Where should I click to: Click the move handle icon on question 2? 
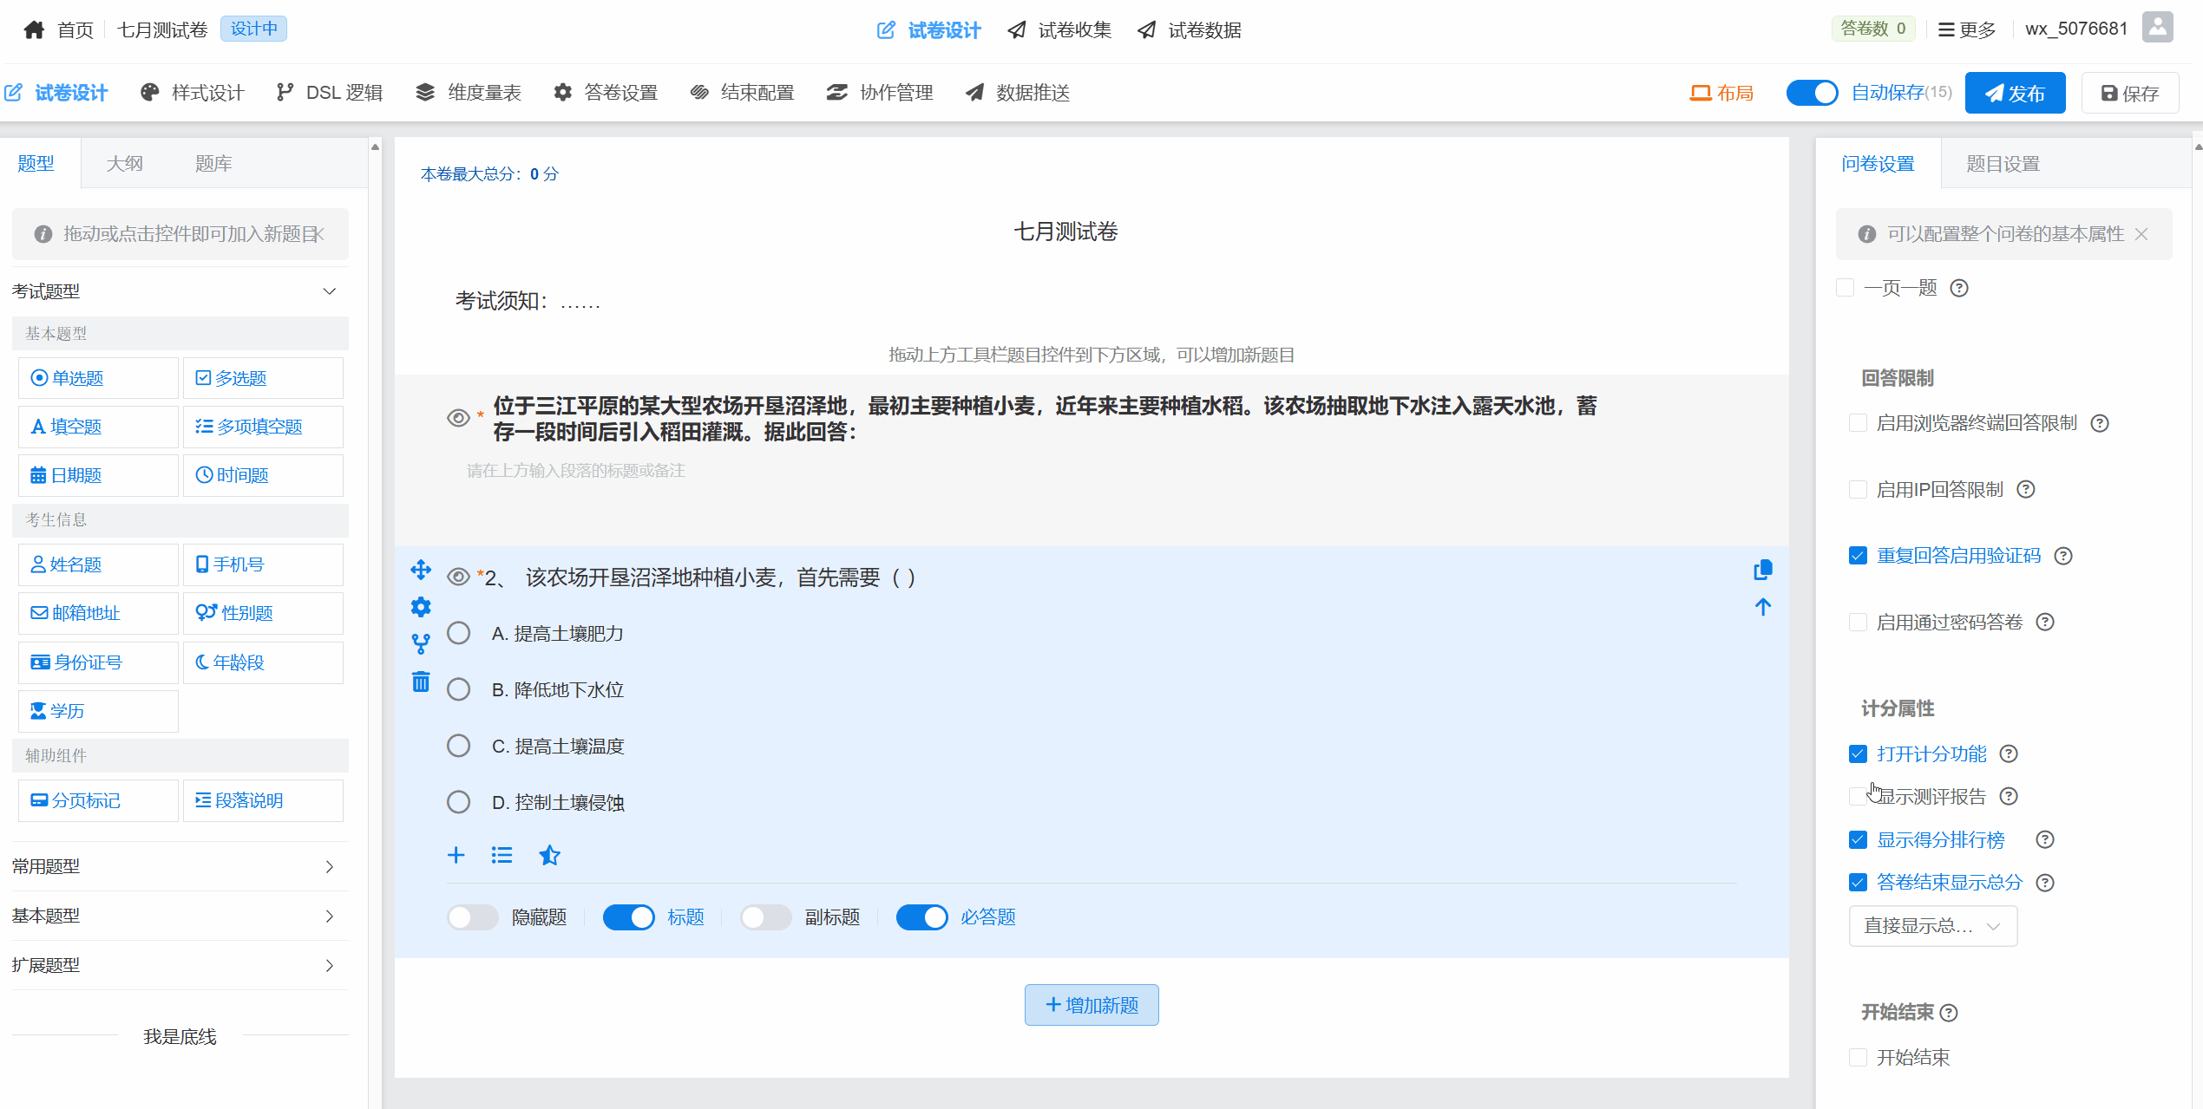[421, 570]
